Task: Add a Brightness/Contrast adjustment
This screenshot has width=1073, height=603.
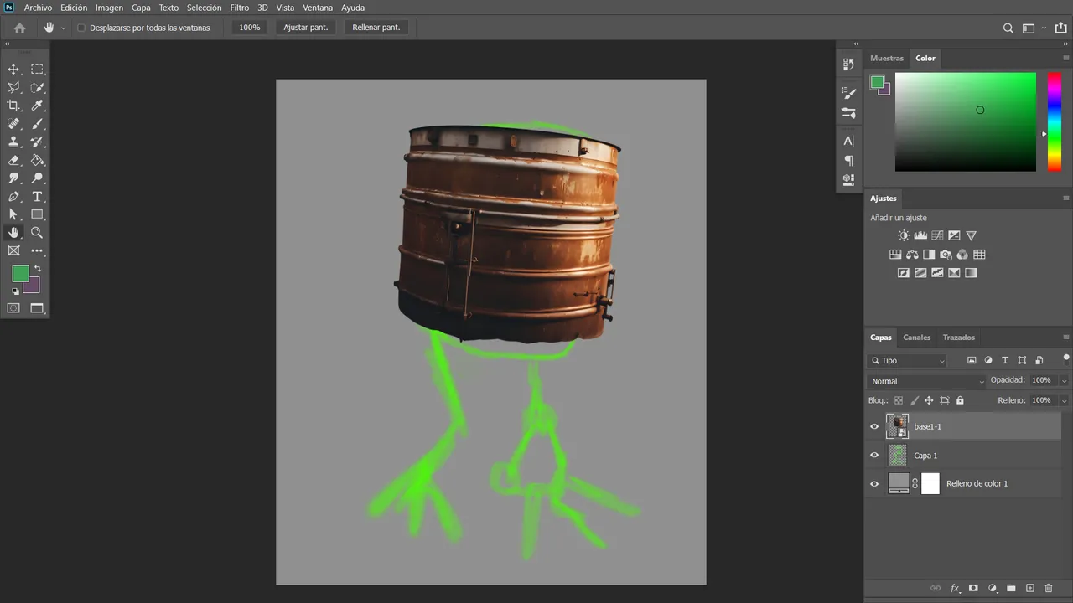Action: click(x=903, y=235)
